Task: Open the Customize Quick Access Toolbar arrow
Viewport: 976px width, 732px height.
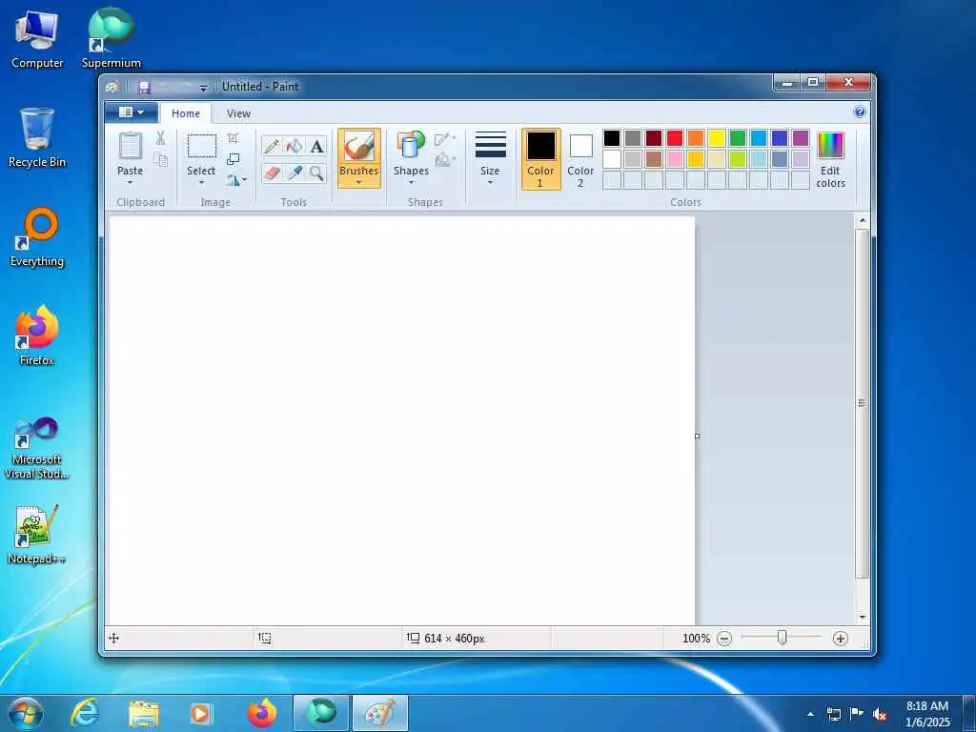Action: (203, 88)
